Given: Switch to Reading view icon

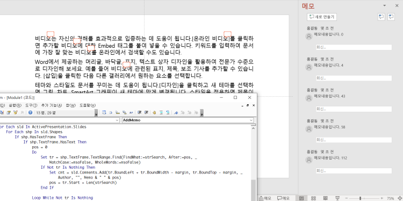Looking at the screenshot, I should 326,198.
